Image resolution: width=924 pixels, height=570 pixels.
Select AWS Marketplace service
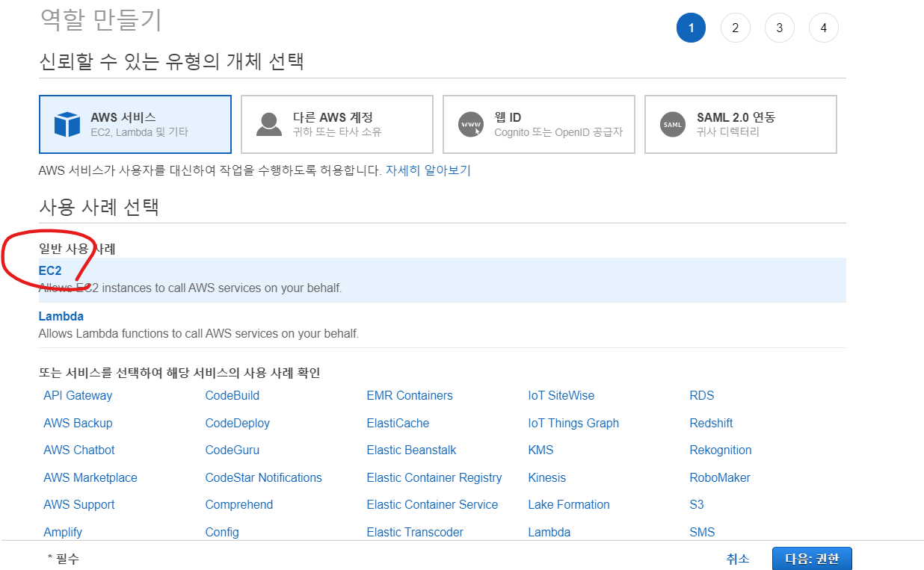click(x=90, y=478)
